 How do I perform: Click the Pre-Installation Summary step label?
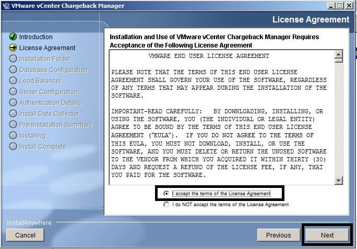point(55,125)
